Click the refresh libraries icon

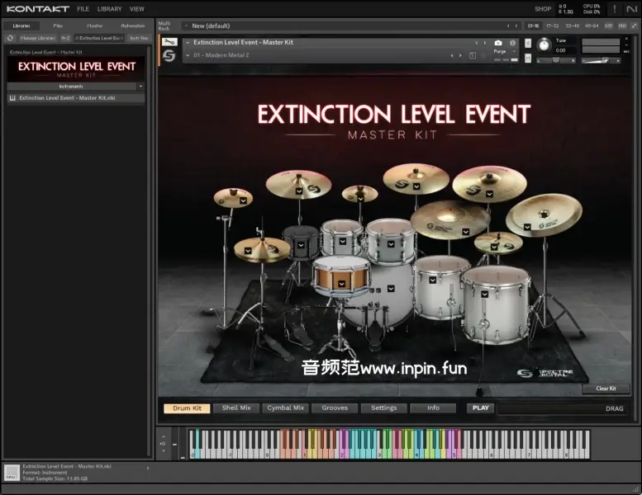[10, 38]
